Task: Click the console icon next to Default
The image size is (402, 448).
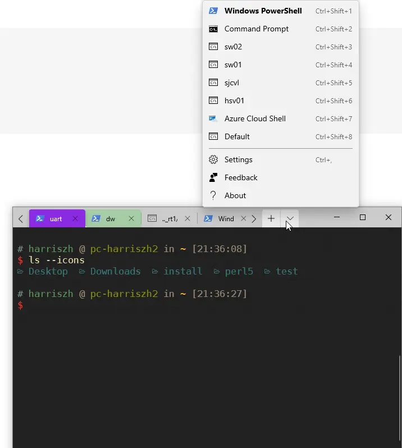Action: 213,136
